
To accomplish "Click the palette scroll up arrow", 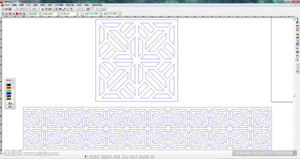I will pos(13,85).
